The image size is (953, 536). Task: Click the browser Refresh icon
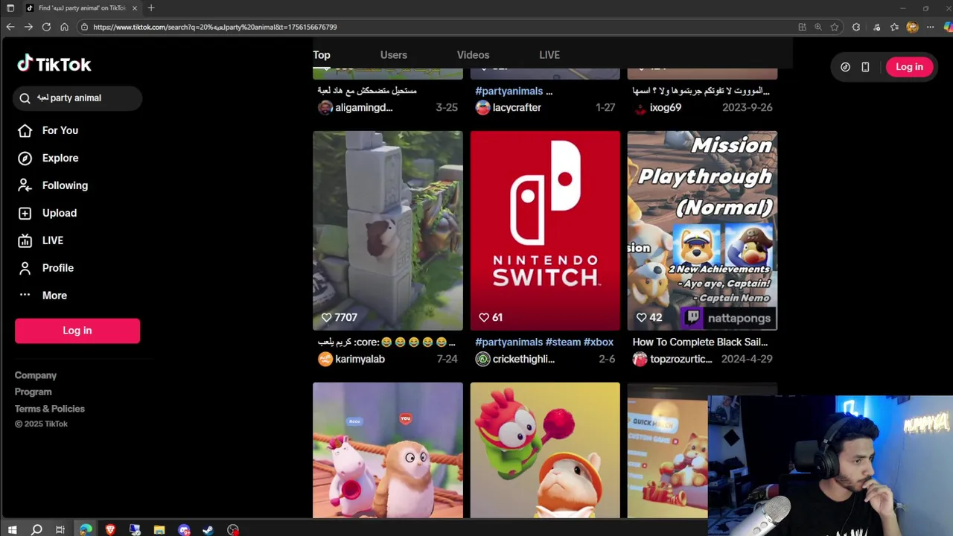click(46, 27)
